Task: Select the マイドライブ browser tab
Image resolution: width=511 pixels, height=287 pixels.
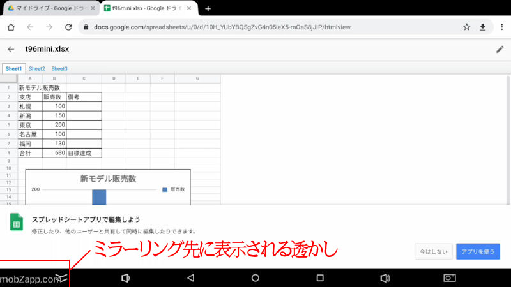Action: coord(49,8)
